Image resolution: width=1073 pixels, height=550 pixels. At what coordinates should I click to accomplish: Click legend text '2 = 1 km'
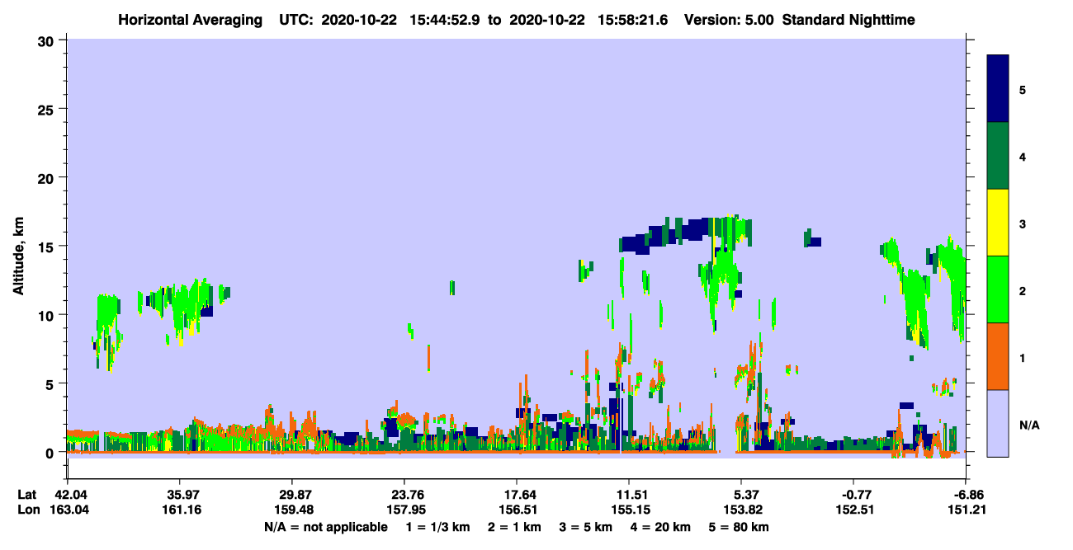(514, 527)
